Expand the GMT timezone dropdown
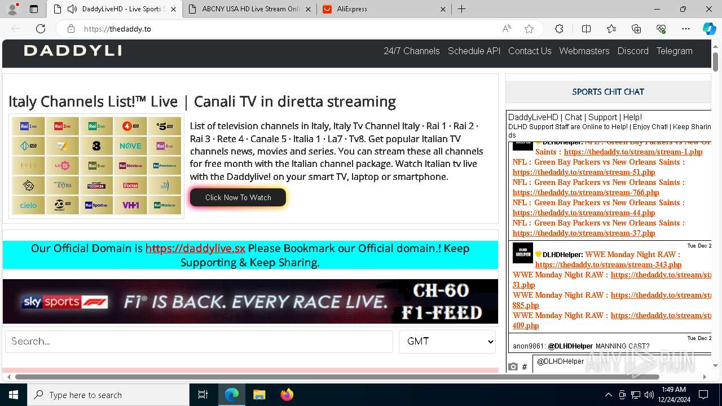722x406 pixels. point(447,342)
